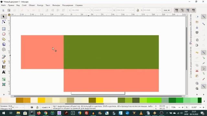Click the rotation field showing 0,00°
The width and height of the screenshot is (207, 116).
click(x=194, y=107)
